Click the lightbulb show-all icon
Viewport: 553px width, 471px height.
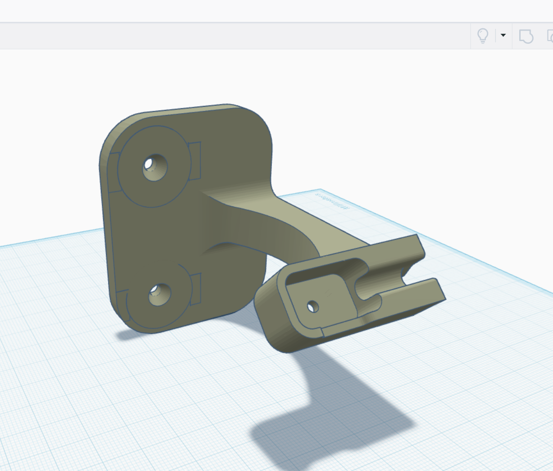click(x=483, y=36)
